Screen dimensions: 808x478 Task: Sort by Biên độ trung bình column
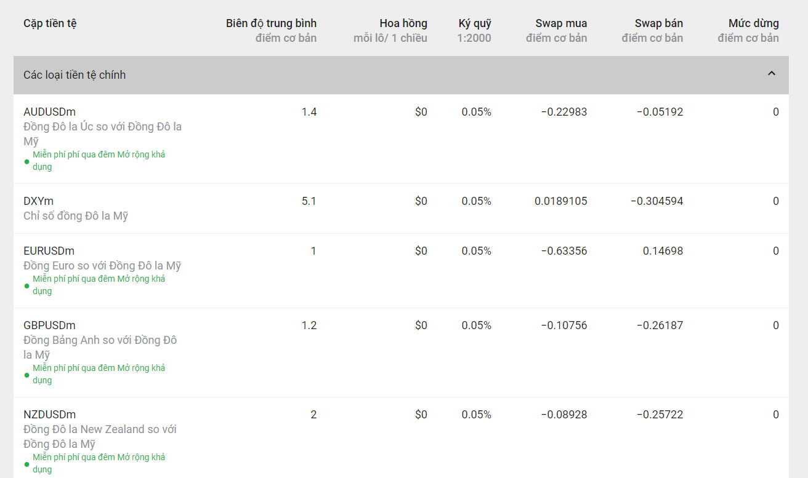(271, 23)
